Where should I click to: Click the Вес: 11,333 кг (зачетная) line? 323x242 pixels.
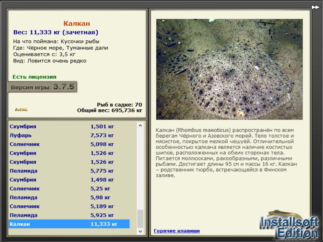coord(56,32)
